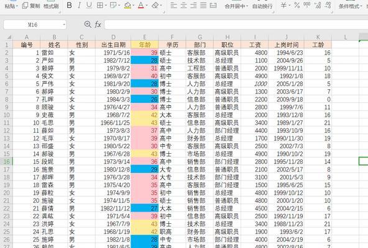Apply currency ¥ number format

(283, 5)
